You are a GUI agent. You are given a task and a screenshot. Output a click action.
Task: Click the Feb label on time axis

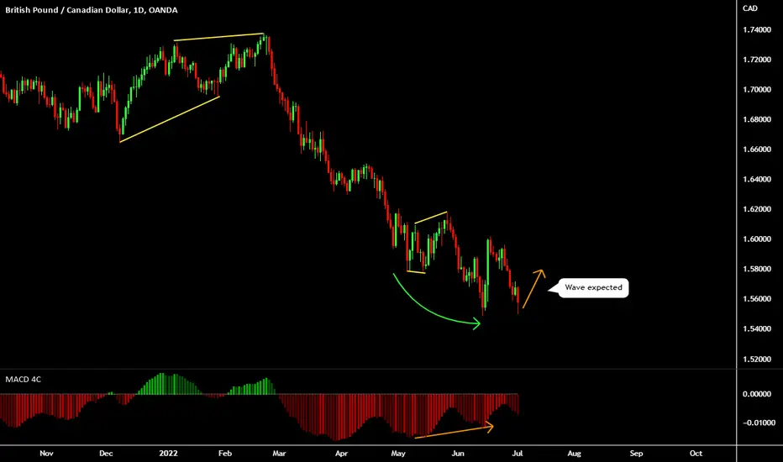pos(225,454)
